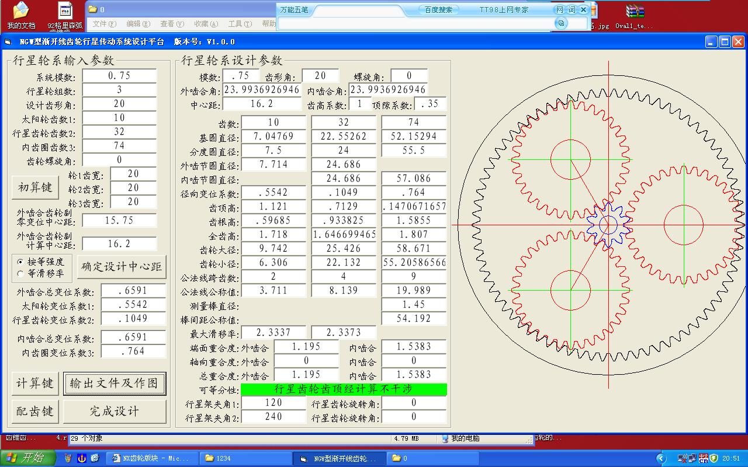This screenshot has height=467, width=748.
Task: Click the anchor quick launch icon
Action: pyautogui.click(x=82, y=458)
